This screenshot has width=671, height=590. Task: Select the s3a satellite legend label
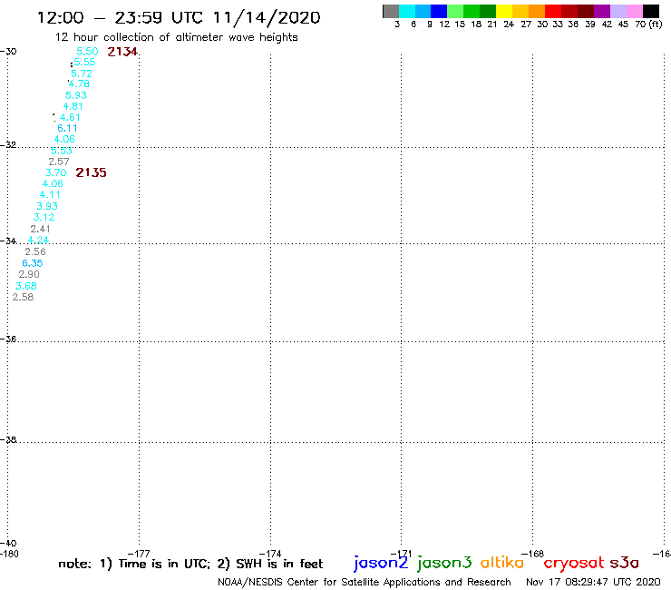coord(625,563)
